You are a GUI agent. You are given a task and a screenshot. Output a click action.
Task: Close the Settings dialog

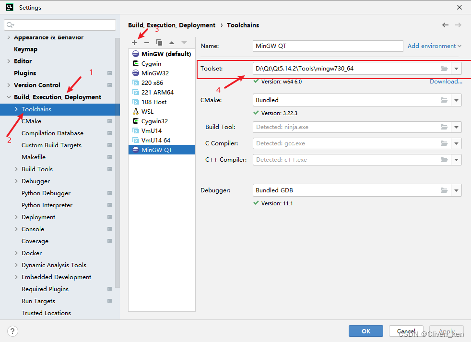(459, 7)
